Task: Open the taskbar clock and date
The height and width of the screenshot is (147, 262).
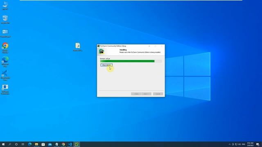Action: [250, 144]
